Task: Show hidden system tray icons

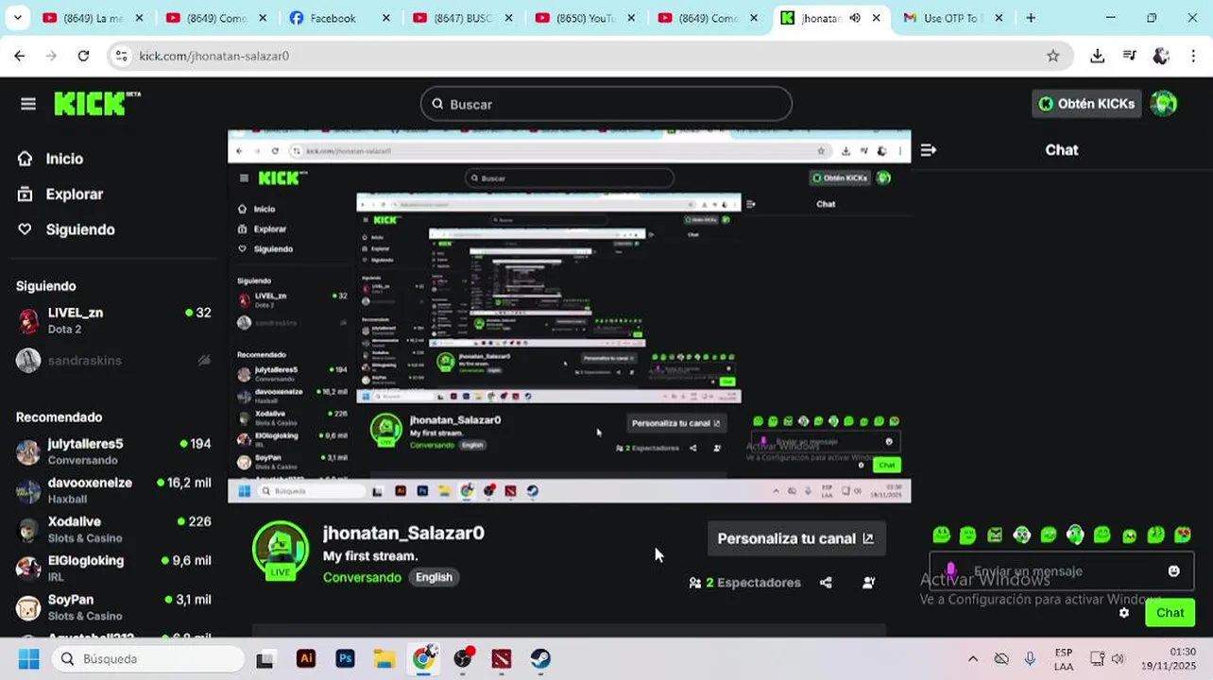Action: click(972, 658)
